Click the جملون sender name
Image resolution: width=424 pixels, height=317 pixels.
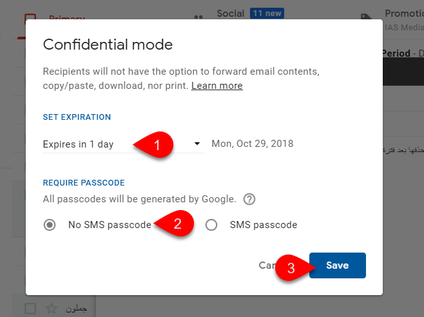(77, 309)
